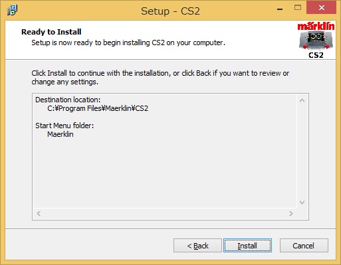Click the CS2 control station image

pyautogui.click(x=316, y=41)
